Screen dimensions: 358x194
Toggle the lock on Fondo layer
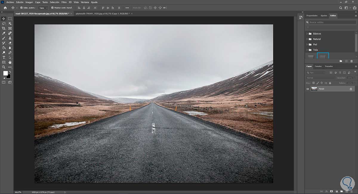click(351, 89)
